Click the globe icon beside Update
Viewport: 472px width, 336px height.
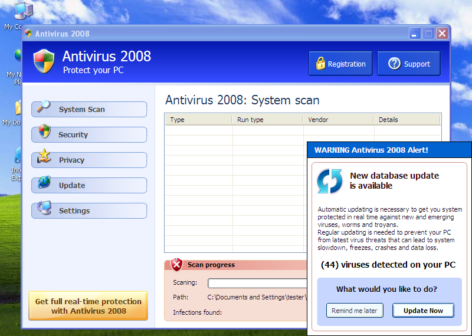pos(44,182)
